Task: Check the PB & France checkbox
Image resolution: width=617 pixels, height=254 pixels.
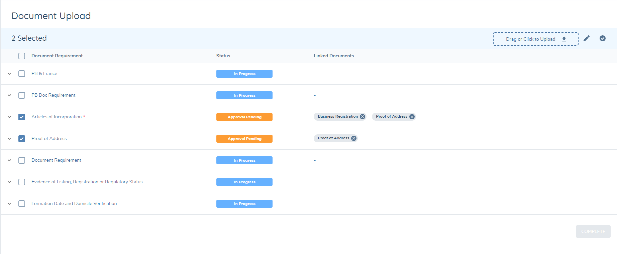Action: [22, 74]
